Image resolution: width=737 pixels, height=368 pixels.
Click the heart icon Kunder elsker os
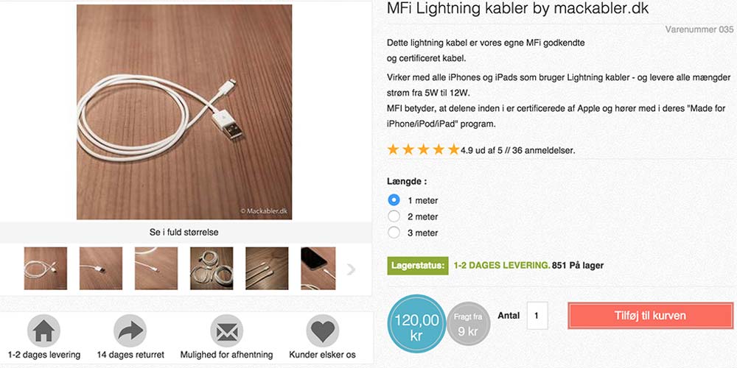[322, 331]
